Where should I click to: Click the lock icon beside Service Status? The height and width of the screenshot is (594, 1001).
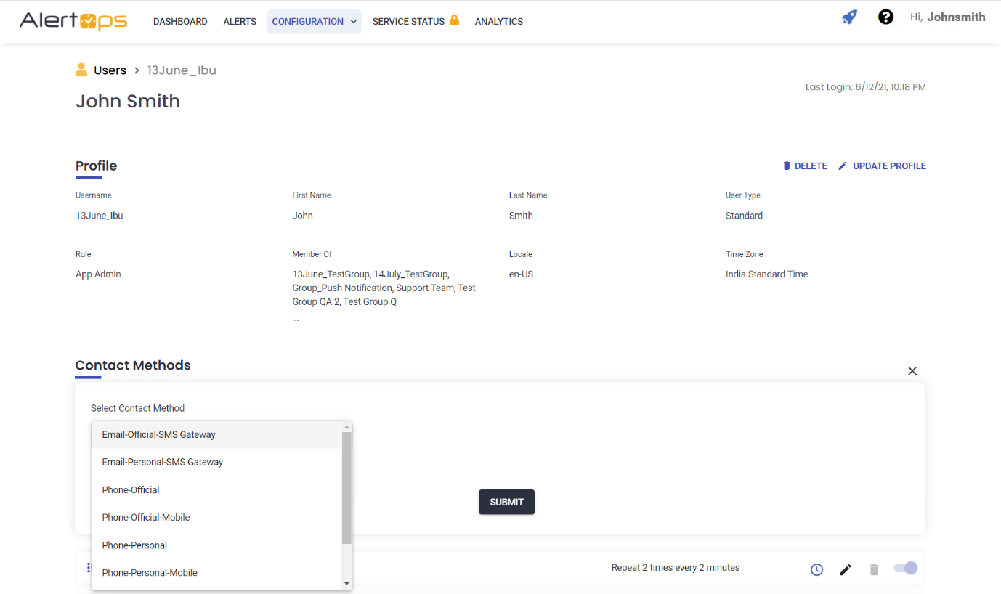[x=454, y=20]
